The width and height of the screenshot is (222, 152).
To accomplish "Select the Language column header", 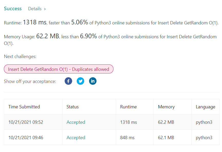I will 205,107.
